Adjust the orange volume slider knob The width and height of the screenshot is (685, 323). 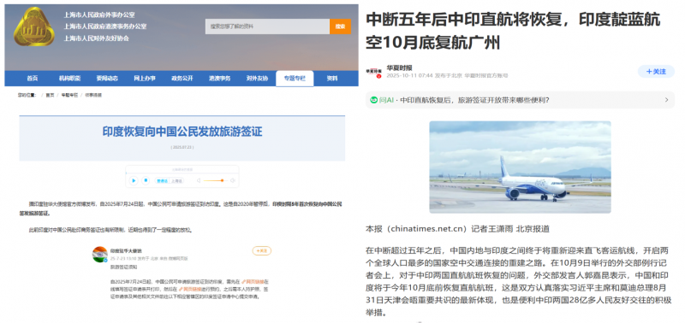(222, 180)
